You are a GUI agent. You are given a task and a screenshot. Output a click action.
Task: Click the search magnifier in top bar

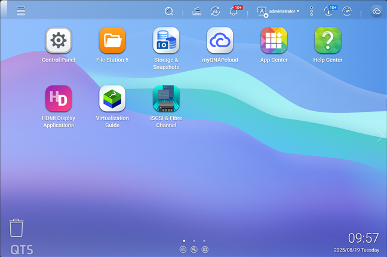point(169,11)
